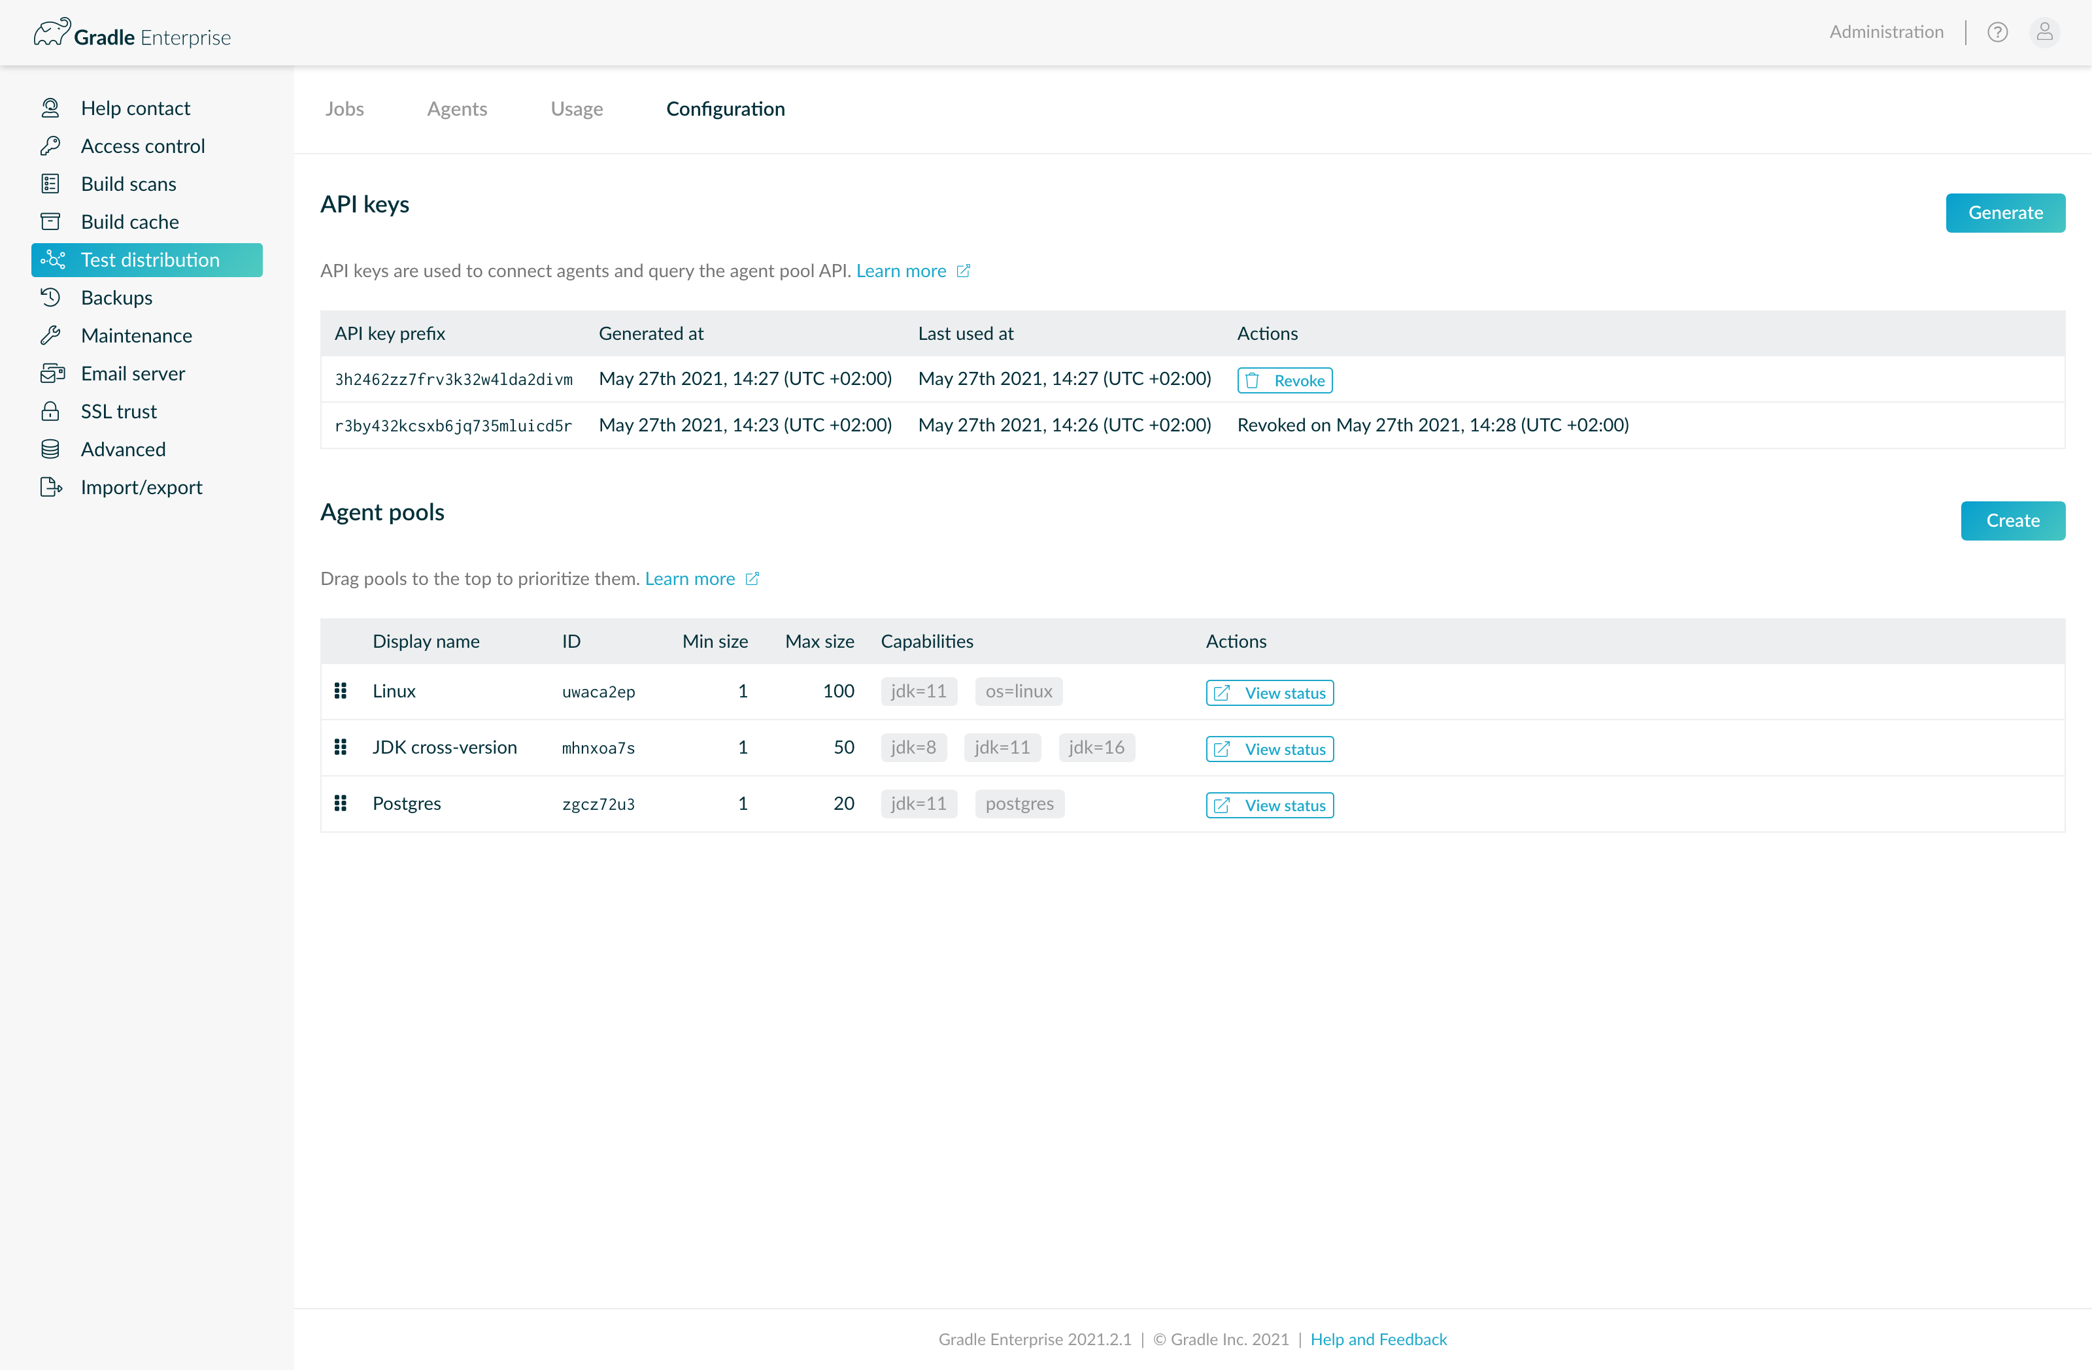Open the Jobs tab
This screenshot has width=2092, height=1370.
point(345,108)
